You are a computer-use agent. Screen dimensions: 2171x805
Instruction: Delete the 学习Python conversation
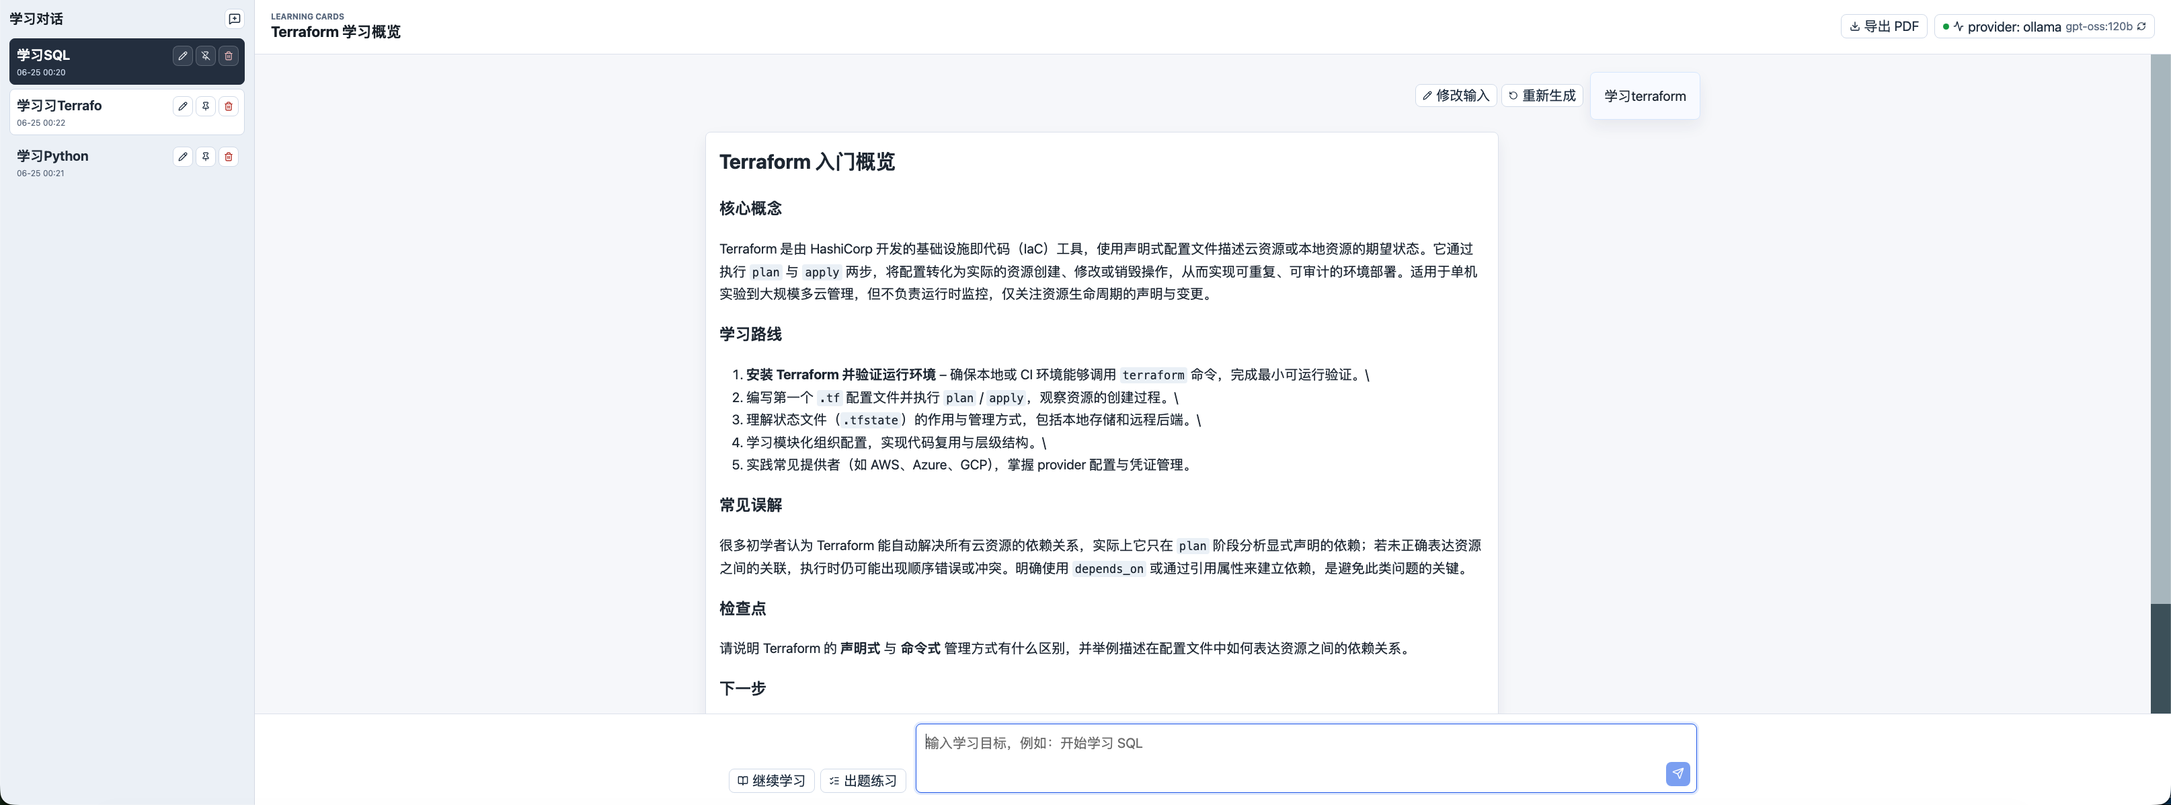click(x=229, y=157)
